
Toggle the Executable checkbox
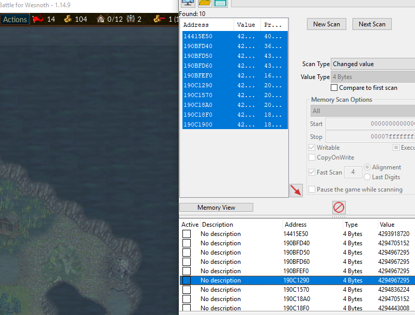396,147
